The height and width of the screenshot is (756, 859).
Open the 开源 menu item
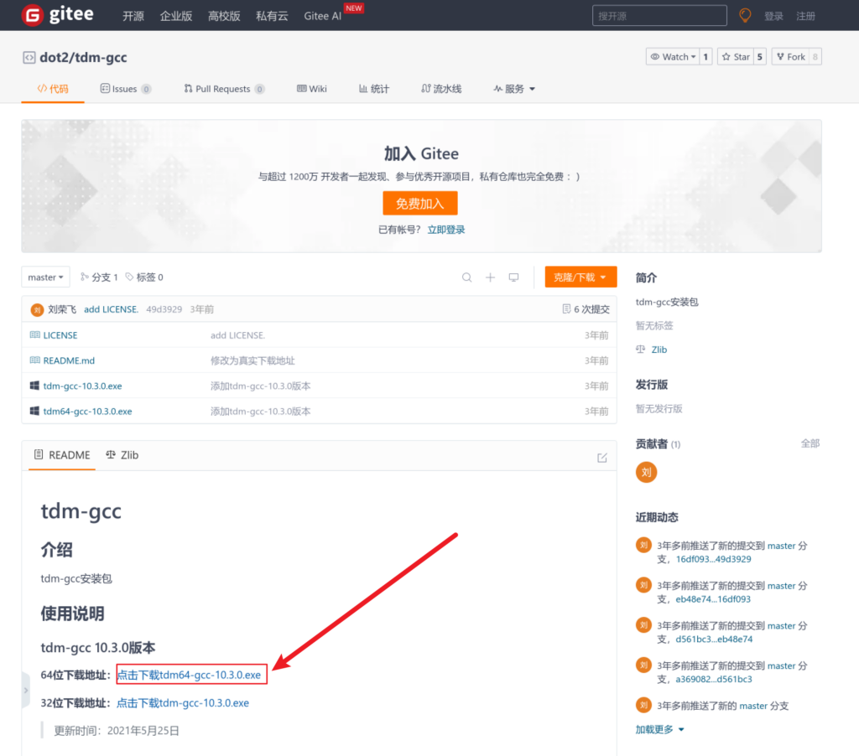[x=133, y=16]
